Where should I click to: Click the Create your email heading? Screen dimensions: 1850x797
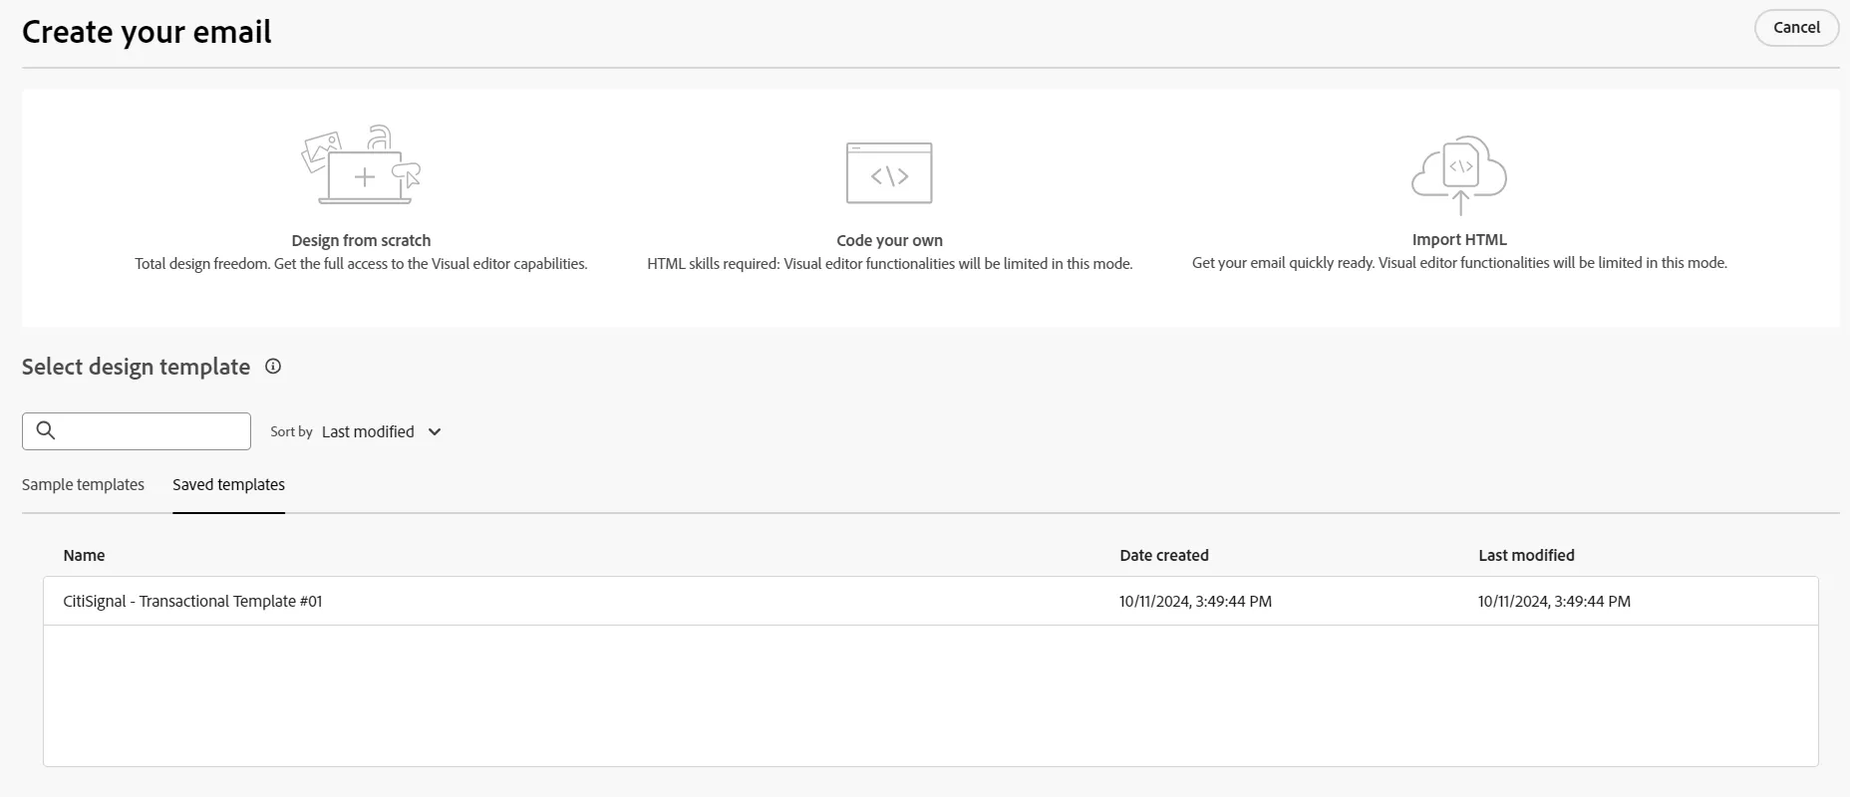147,32
